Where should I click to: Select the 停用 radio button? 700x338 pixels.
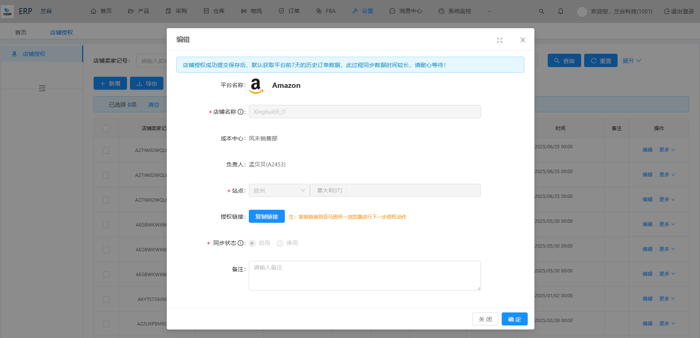(x=280, y=243)
